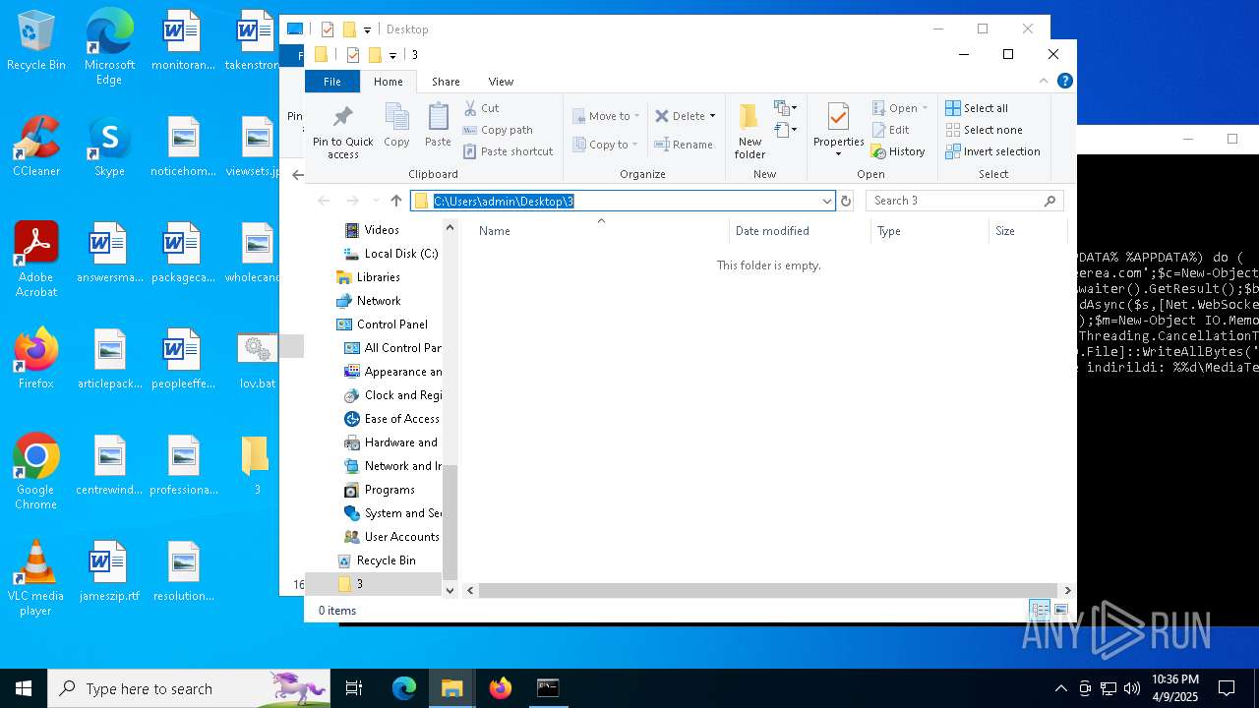This screenshot has height=708, width=1259.
Task: Open the Delete dropdown arrow
Action: [x=712, y=116]
